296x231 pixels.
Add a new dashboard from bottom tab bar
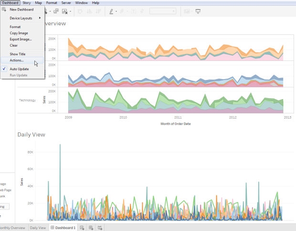click(x=91, y=228)
